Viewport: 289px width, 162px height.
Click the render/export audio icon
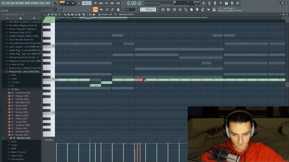(x=232, y=3)
